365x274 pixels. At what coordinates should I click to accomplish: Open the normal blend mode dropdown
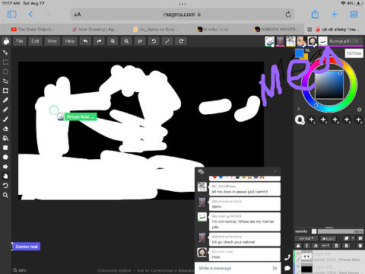(x=306, y=238)
